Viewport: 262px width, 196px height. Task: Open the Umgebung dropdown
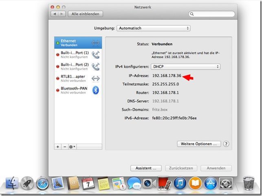153,29
